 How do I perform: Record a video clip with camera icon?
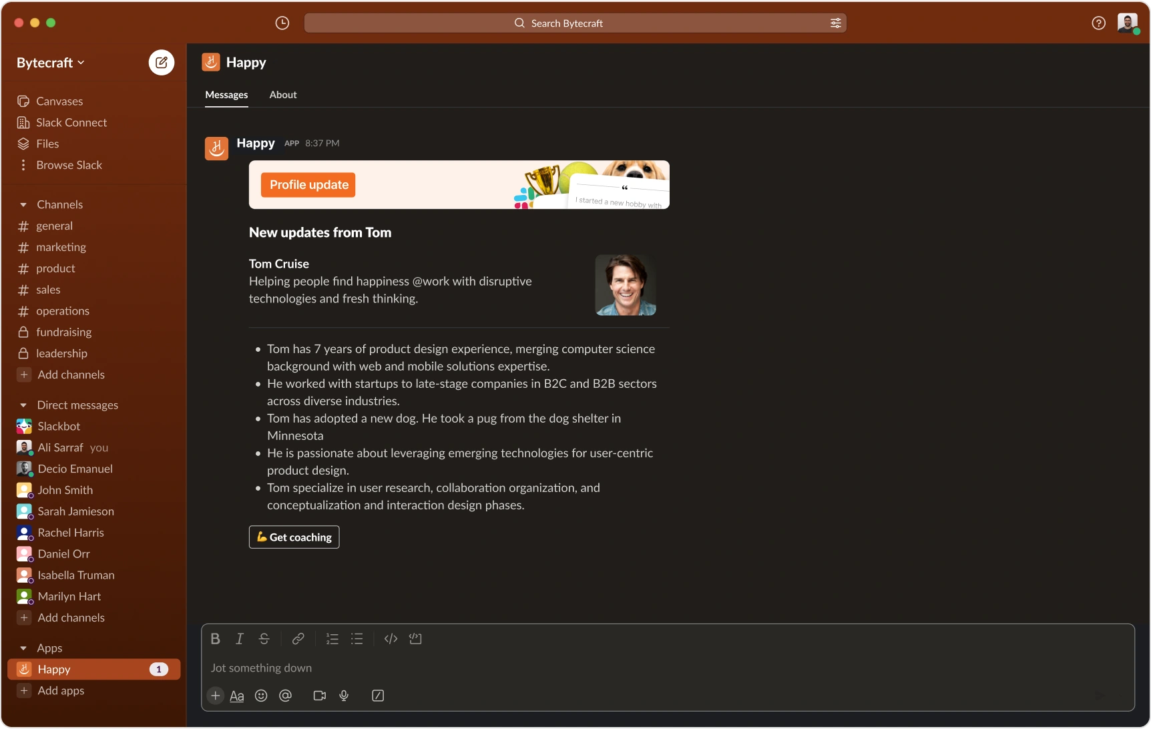tap(319, 696)
